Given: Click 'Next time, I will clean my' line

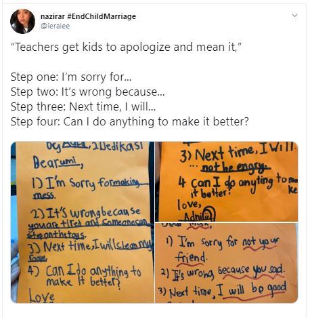Looking at the screenshot, I should click(89, 248).
